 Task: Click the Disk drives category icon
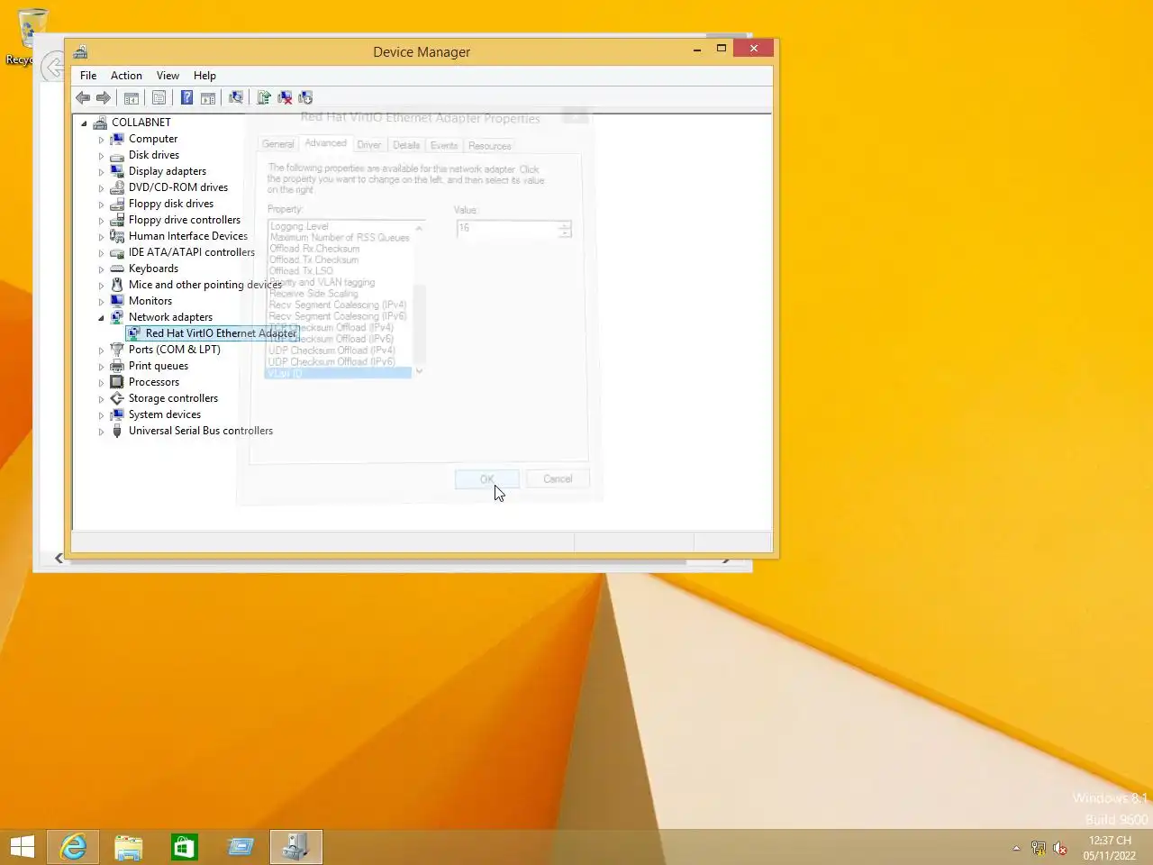[117, 155]
